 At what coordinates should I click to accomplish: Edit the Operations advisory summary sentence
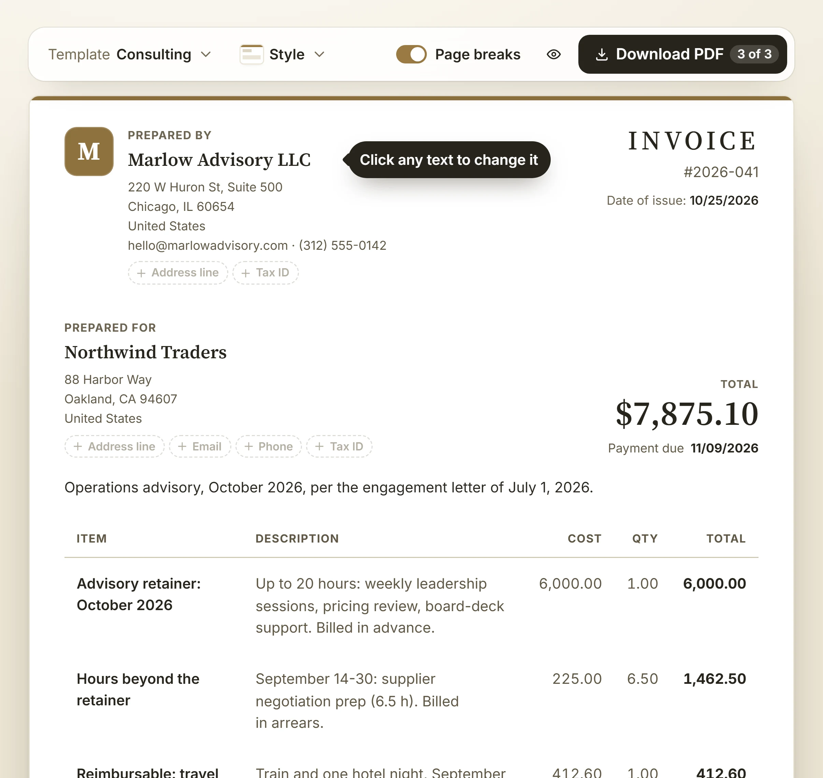(329, 487)
